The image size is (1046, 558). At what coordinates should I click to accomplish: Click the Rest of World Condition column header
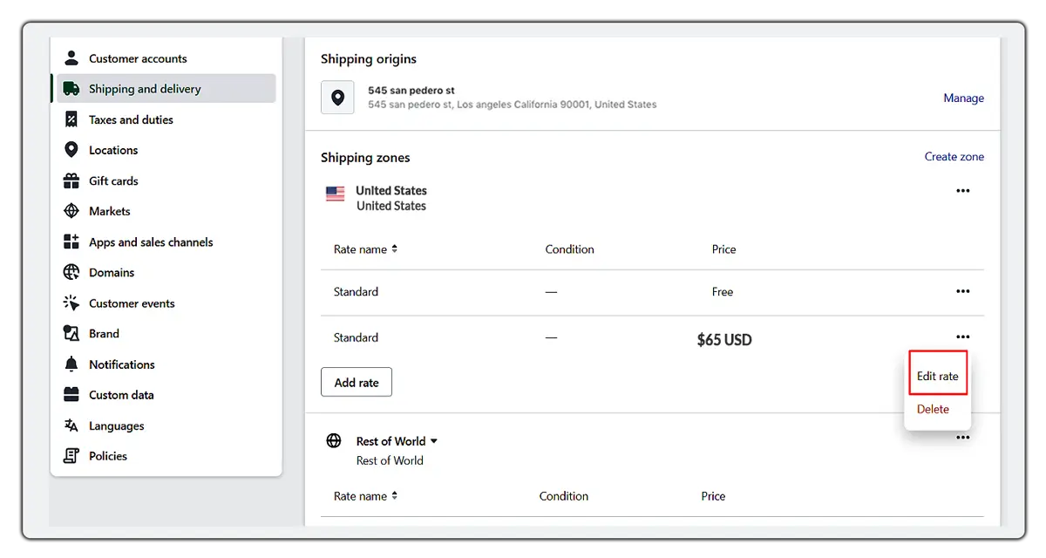pyautogui.click(x=564, y=496)
